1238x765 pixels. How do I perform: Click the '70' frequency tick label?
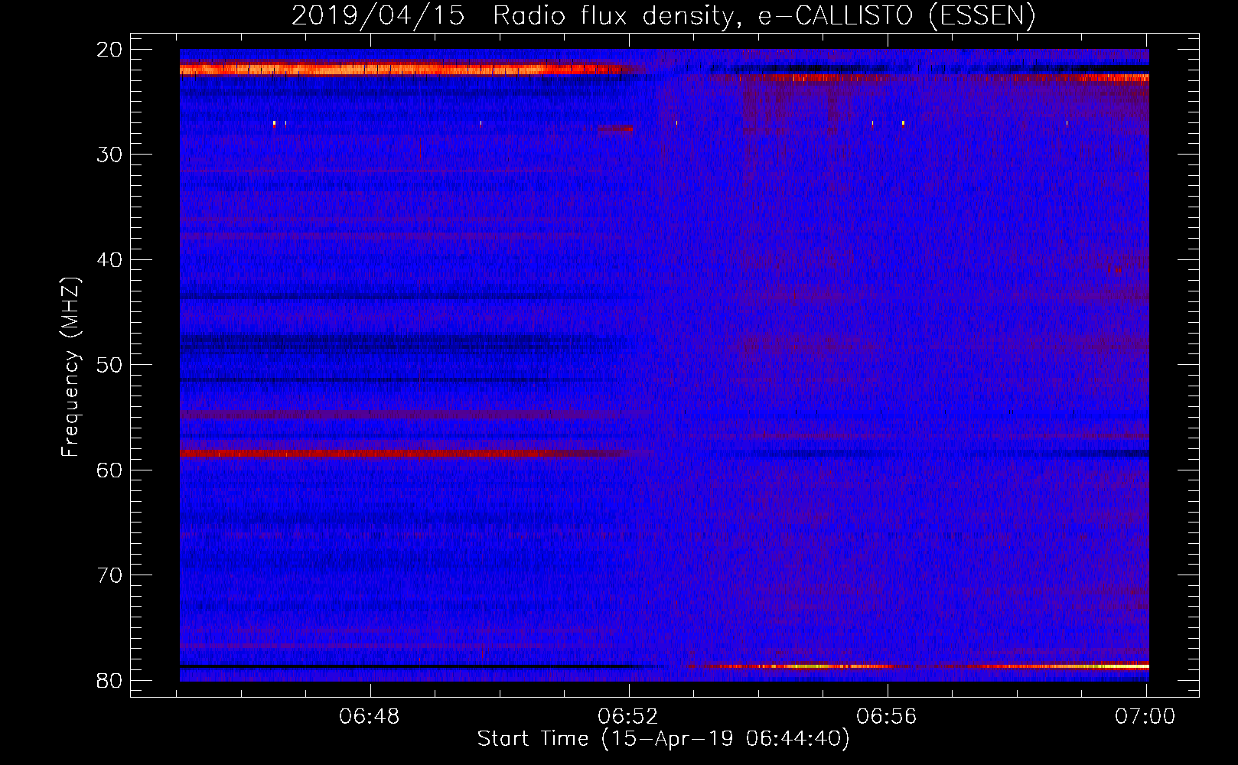tap(109, 575)
